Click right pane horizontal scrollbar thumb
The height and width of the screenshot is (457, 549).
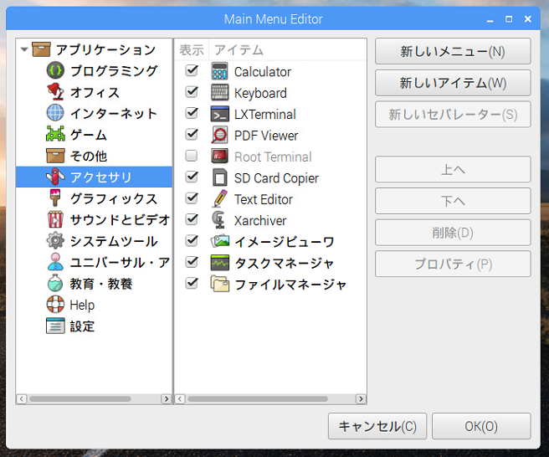click(258, 399)
